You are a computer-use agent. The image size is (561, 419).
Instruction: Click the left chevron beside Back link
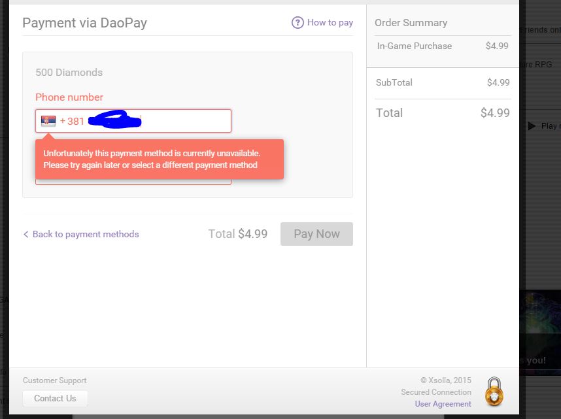[26, 234]
